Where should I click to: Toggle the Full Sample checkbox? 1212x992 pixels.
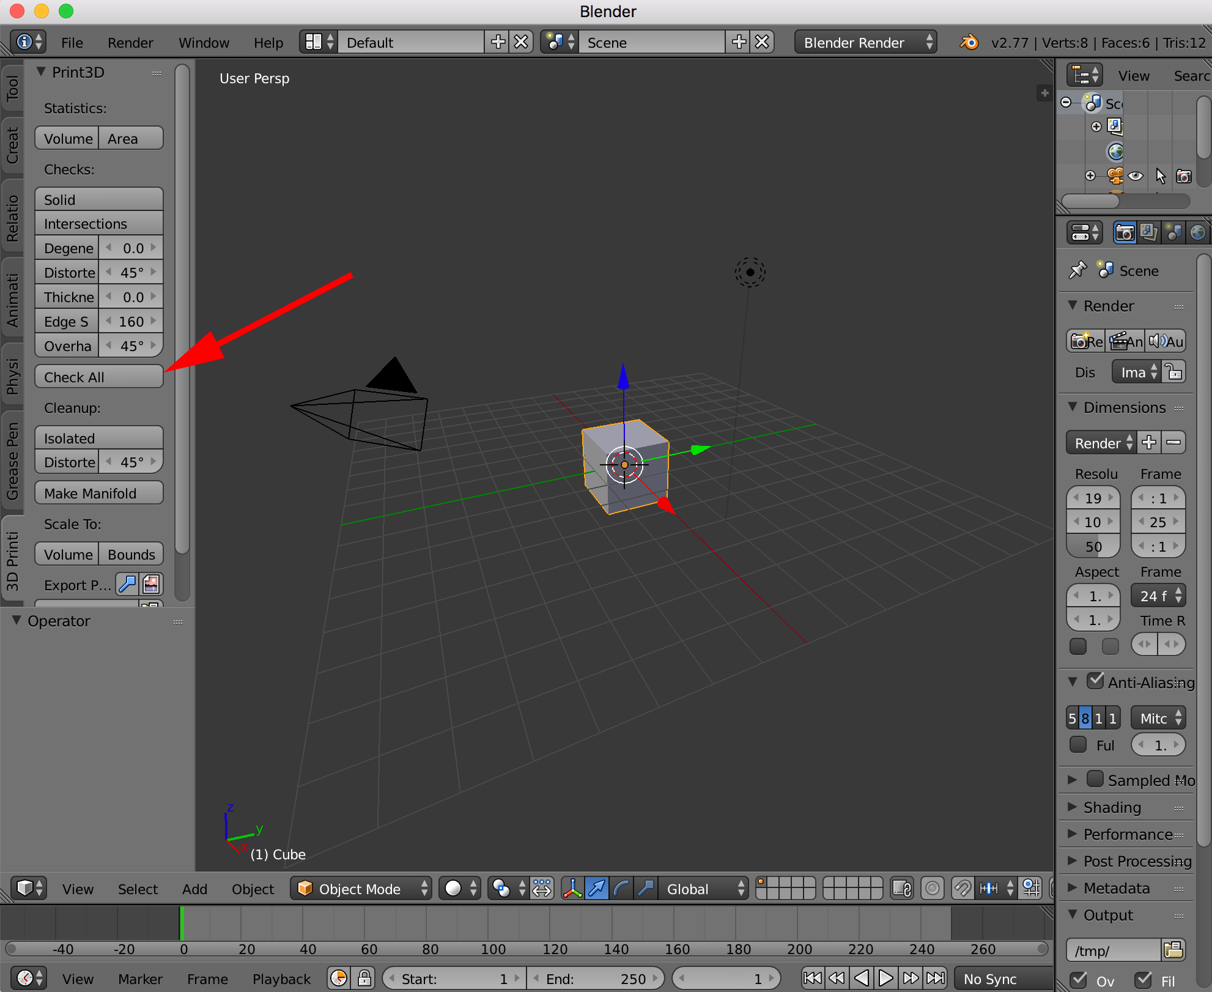point(1078,744)
